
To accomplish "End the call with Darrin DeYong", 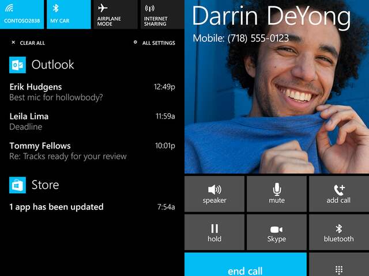I will [246, 264].
